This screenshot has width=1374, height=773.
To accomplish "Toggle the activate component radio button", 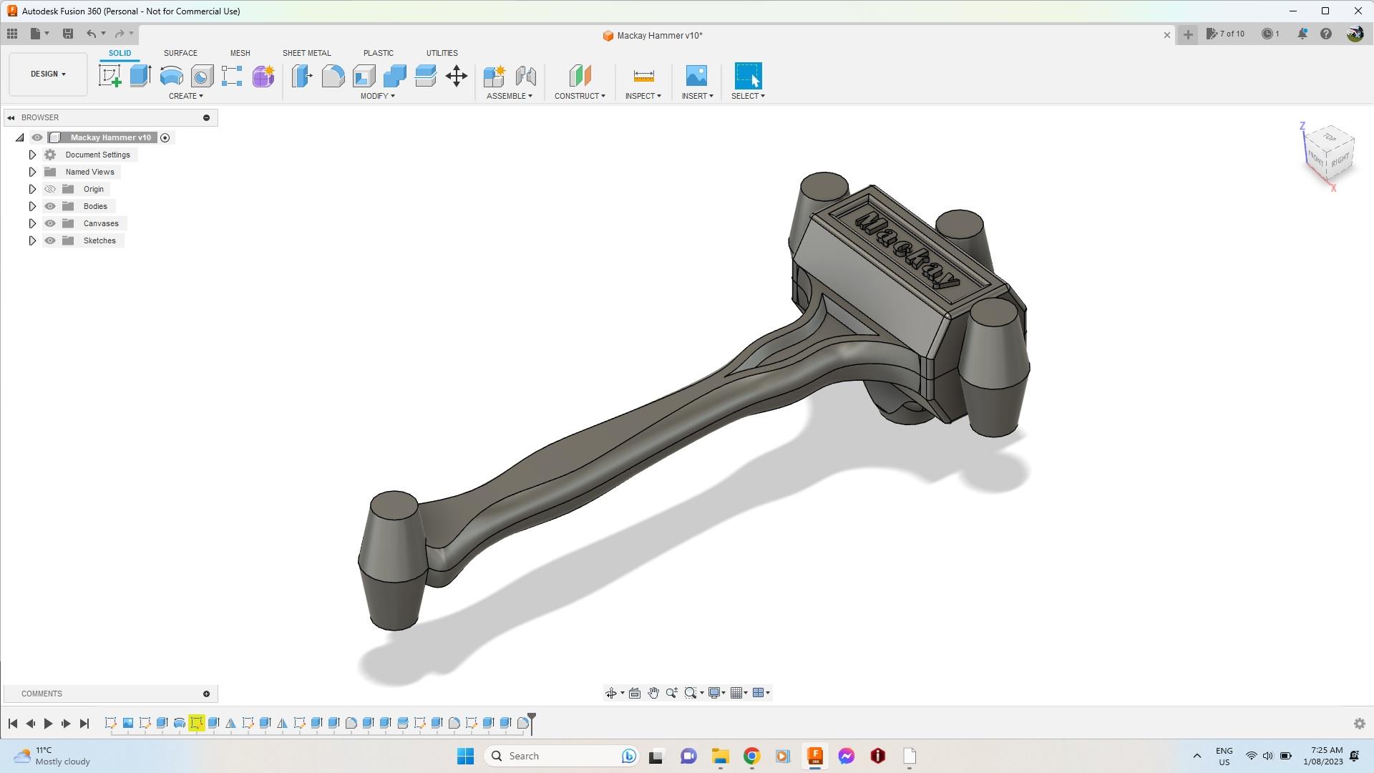I will tap(165, 137).
